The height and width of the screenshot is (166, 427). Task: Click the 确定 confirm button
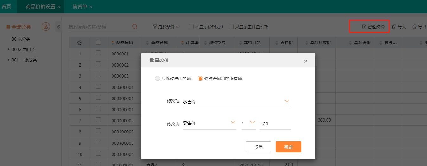coord(288,147)
